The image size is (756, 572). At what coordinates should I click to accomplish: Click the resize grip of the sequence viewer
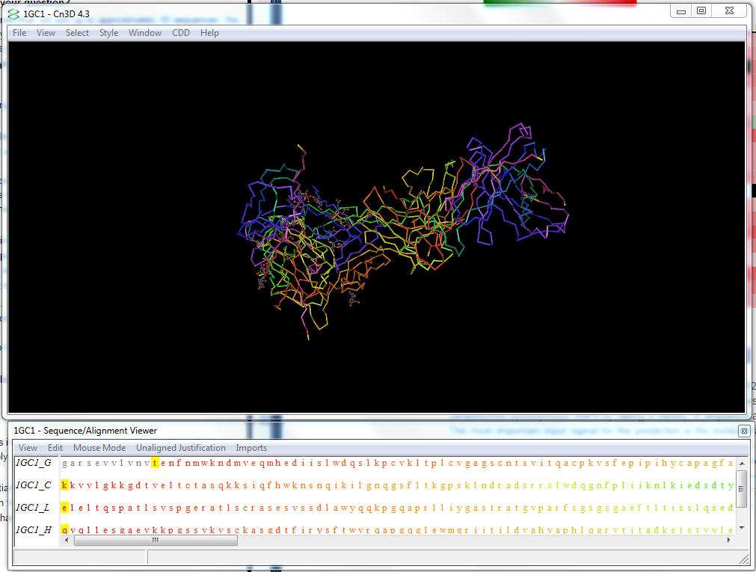click(x=743, y=558)
